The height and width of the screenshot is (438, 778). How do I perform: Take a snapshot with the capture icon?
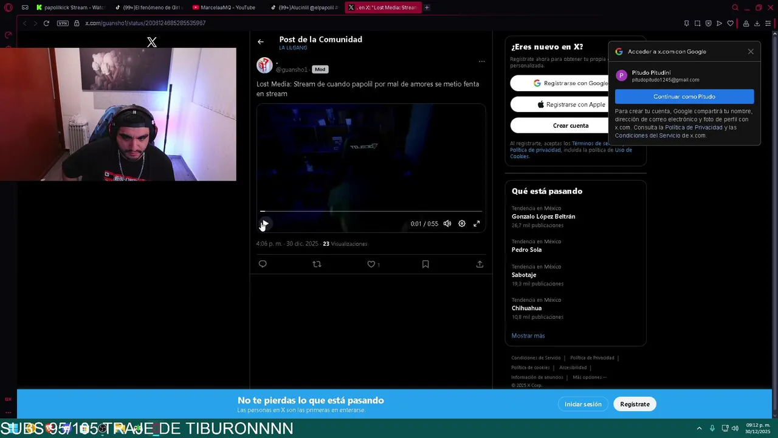tap(697, 23)
